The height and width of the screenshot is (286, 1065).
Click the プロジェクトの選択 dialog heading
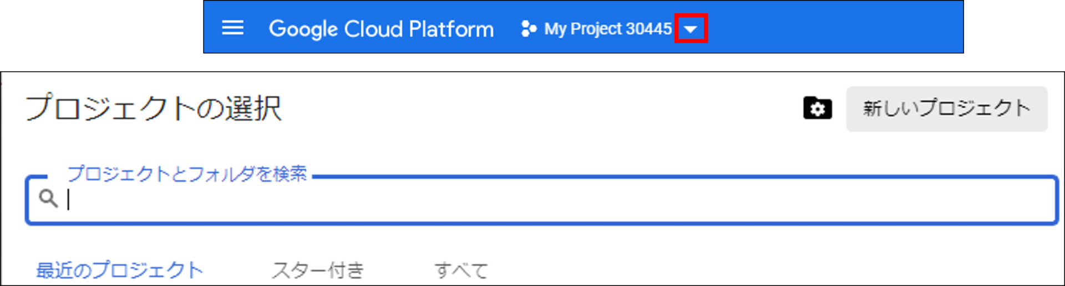154,108
